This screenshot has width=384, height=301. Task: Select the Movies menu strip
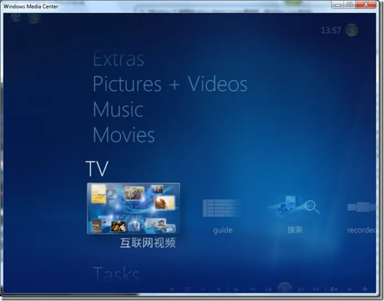[x=124, y=134]
